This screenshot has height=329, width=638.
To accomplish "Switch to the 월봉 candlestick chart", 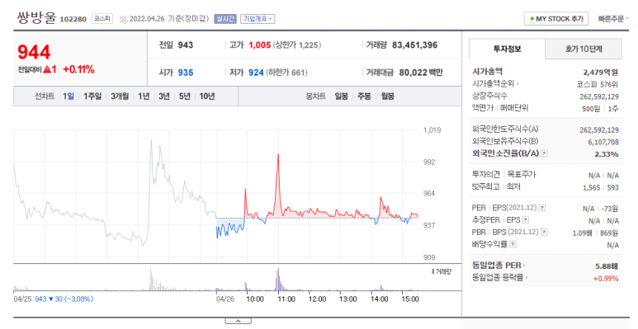I will [x=387, y=96].
